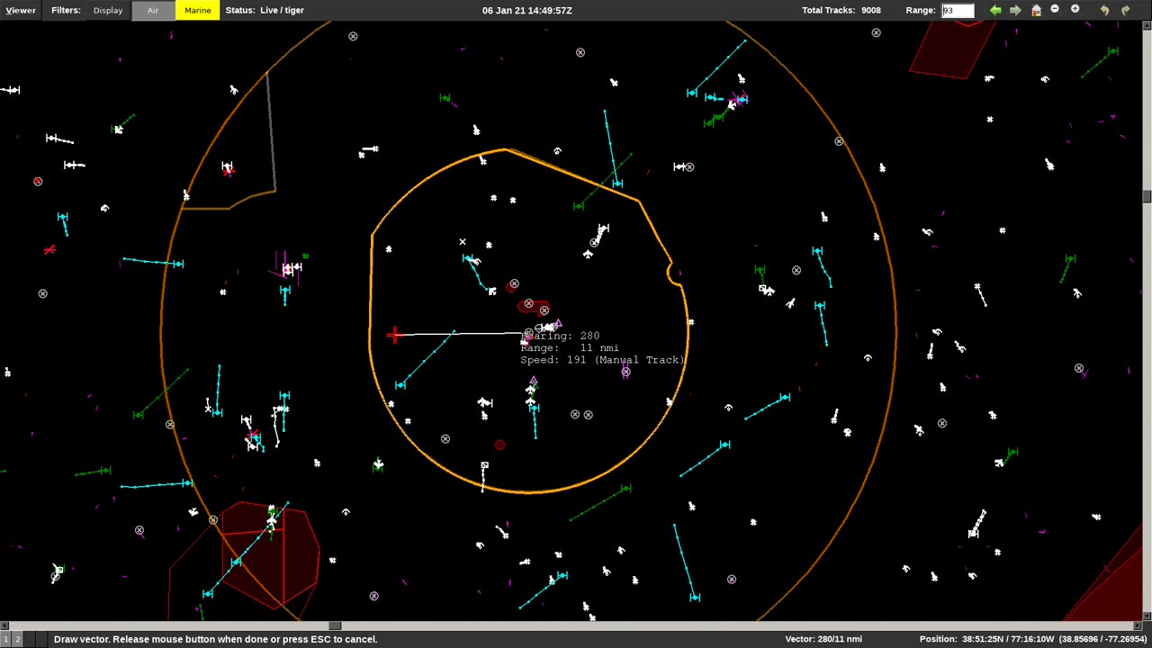Switch to workspace 1
This screenshot has height=648, width=1152.
coord(5,639)
